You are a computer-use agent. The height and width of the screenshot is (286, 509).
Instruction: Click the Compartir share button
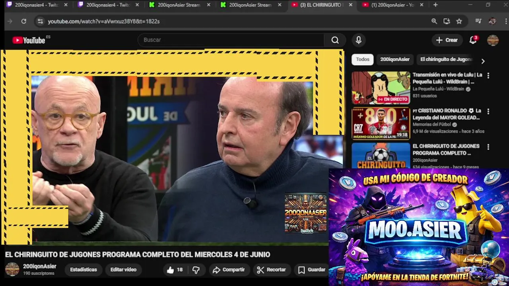(x=229, y=270)
